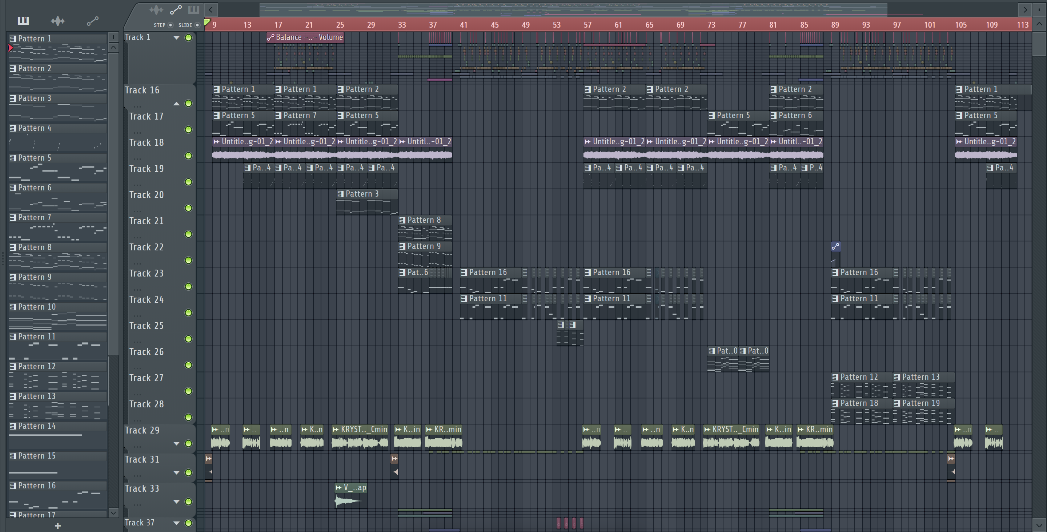Click the playhead start marker at bar 9
Viewport: 1047px width, 532px height.
207,23
